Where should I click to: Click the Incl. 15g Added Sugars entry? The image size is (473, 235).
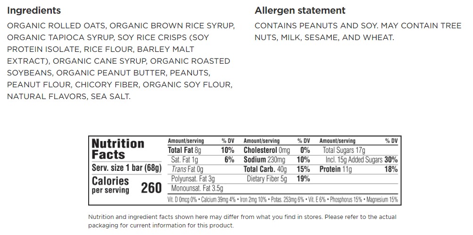tap(354, 159)
